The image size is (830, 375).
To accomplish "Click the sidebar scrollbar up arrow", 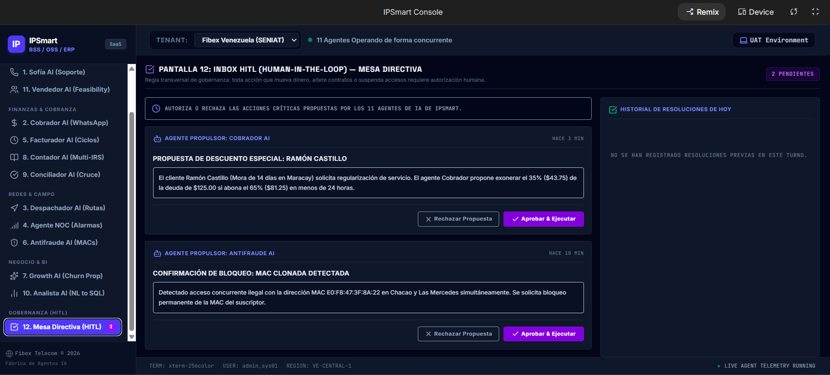I will point(131,68).
